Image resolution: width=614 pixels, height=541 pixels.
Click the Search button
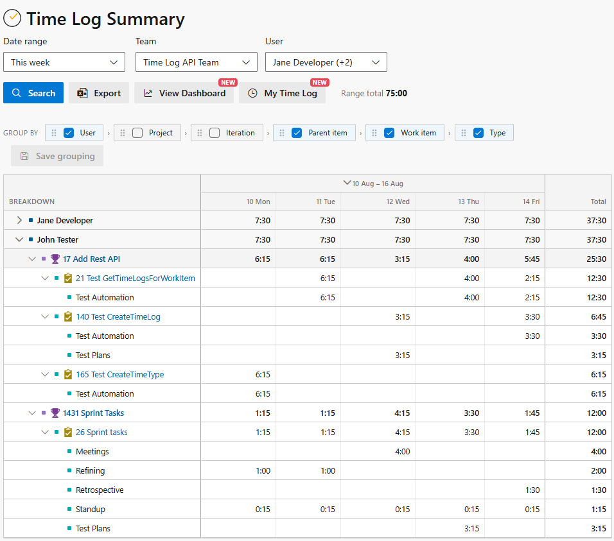33,93
